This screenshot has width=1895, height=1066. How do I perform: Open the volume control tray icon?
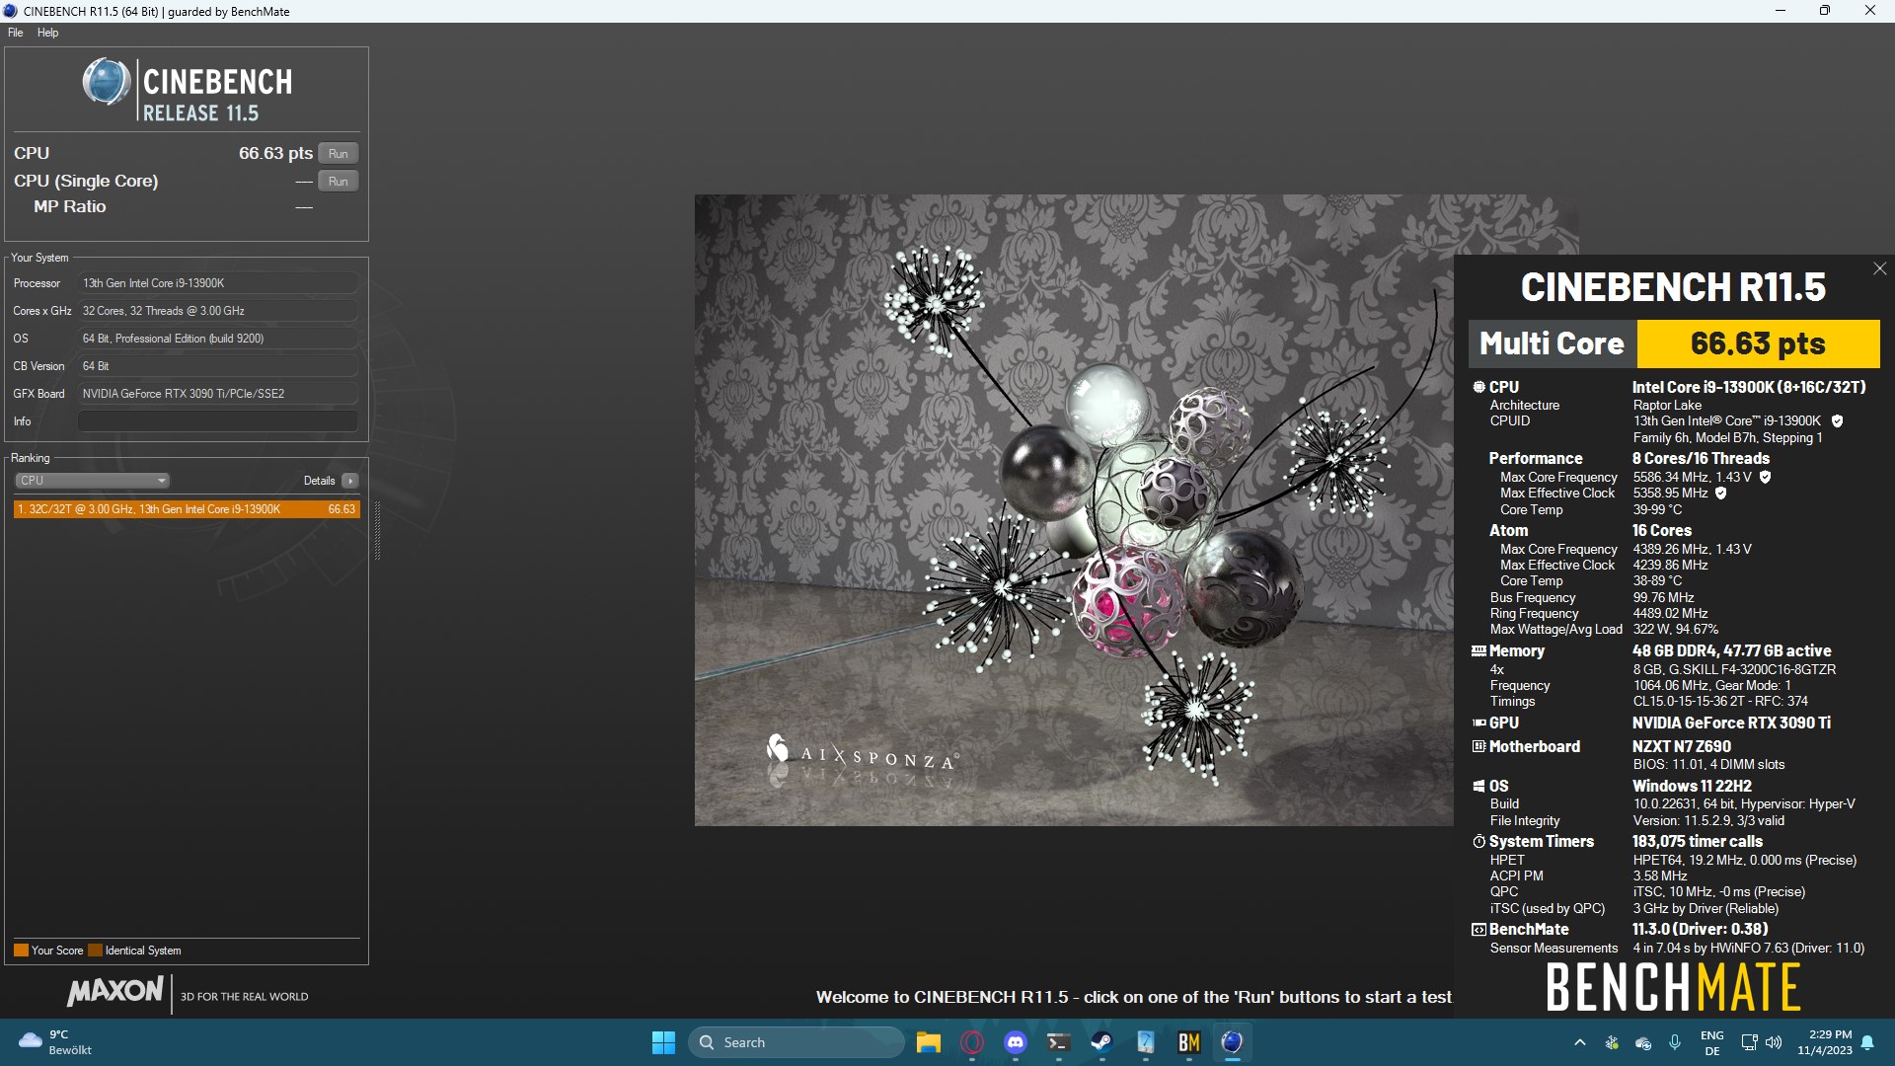(x=1774, y=1042)
